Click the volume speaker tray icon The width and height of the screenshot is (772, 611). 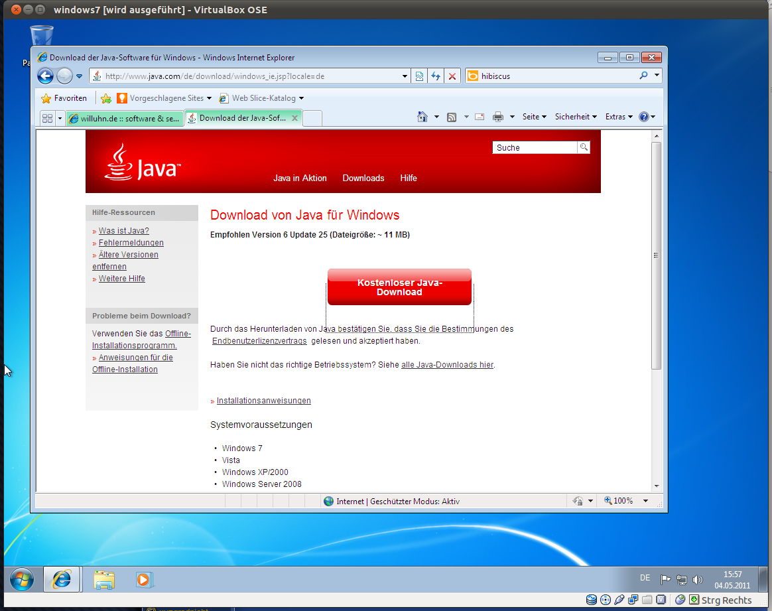tap(697, 580)
